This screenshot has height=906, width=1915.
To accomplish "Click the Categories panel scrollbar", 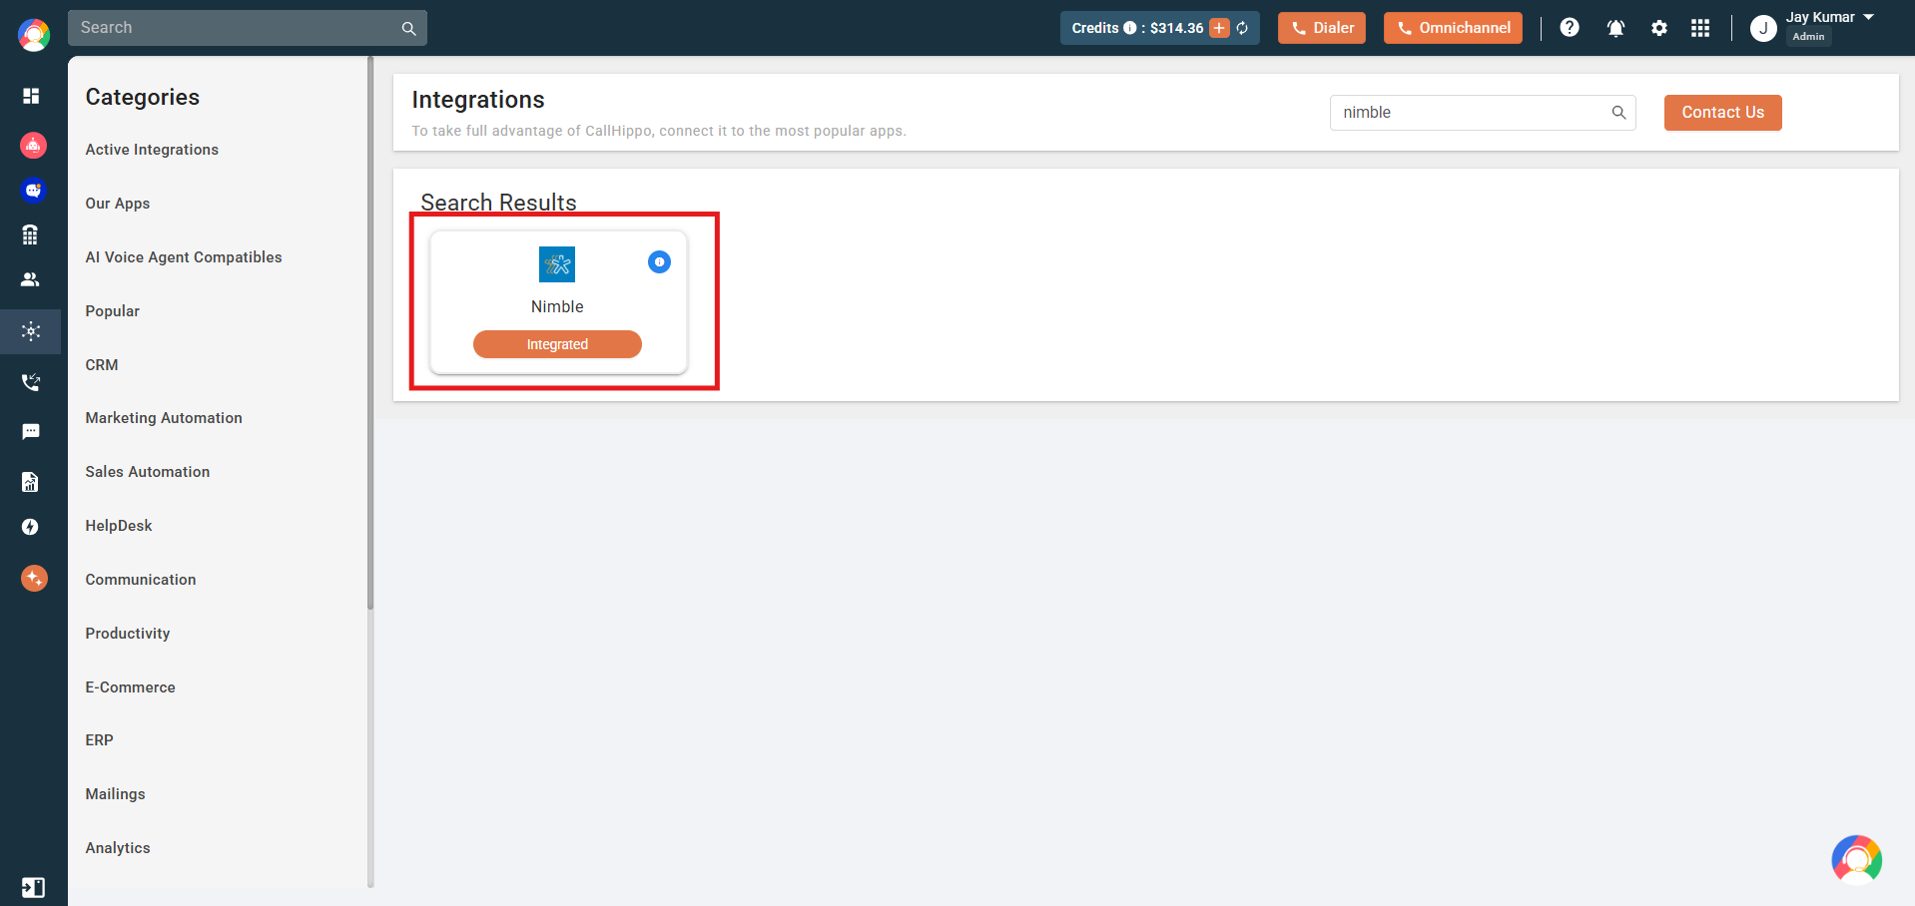I will click(x=370, y=334).
